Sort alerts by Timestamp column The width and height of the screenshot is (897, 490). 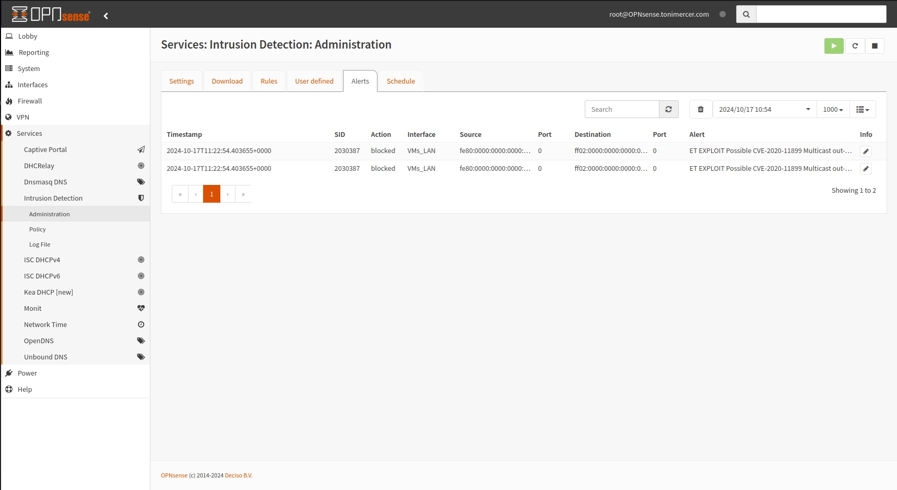click(184, 134)
